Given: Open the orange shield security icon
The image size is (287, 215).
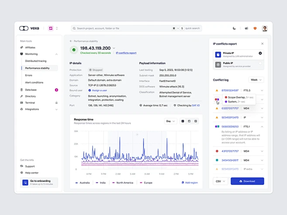Looking at the screenshot, I should [x=255, y=28].
